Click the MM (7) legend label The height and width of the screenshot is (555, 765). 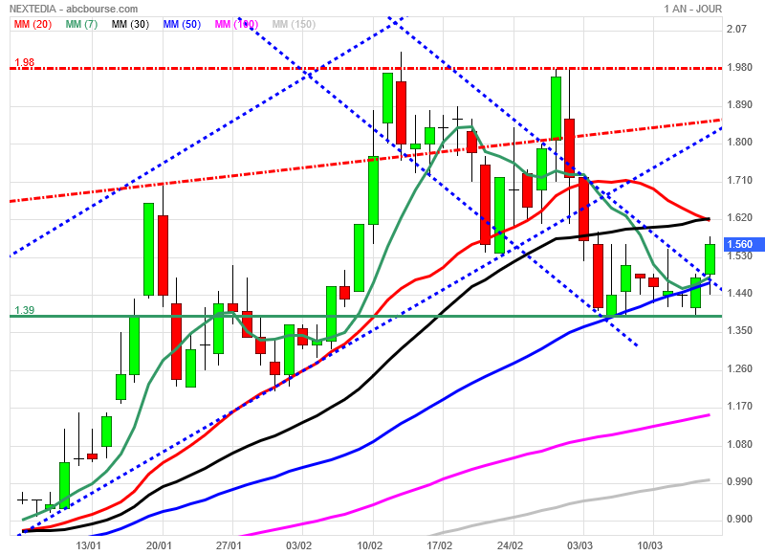click(81, 24)
